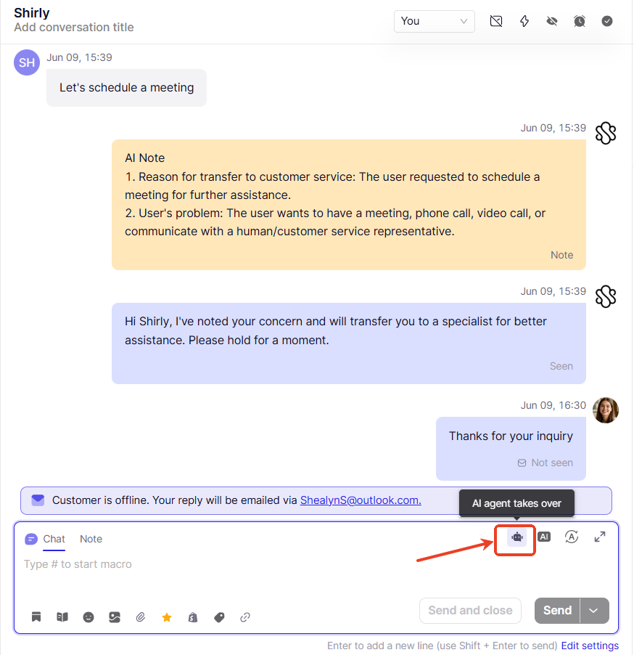Switch to the Note tab
The width and height of the screenshot is (634, 655).
click(91, 539)
